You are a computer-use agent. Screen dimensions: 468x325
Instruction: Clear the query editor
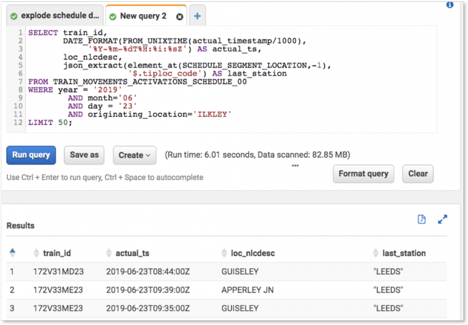[417, 174]
